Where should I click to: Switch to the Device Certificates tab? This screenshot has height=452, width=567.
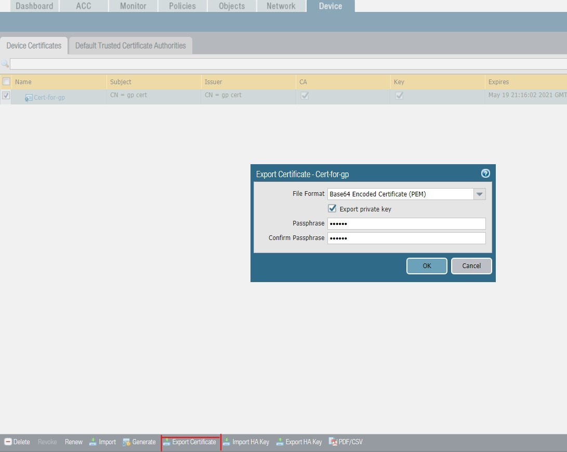(33, 45)
